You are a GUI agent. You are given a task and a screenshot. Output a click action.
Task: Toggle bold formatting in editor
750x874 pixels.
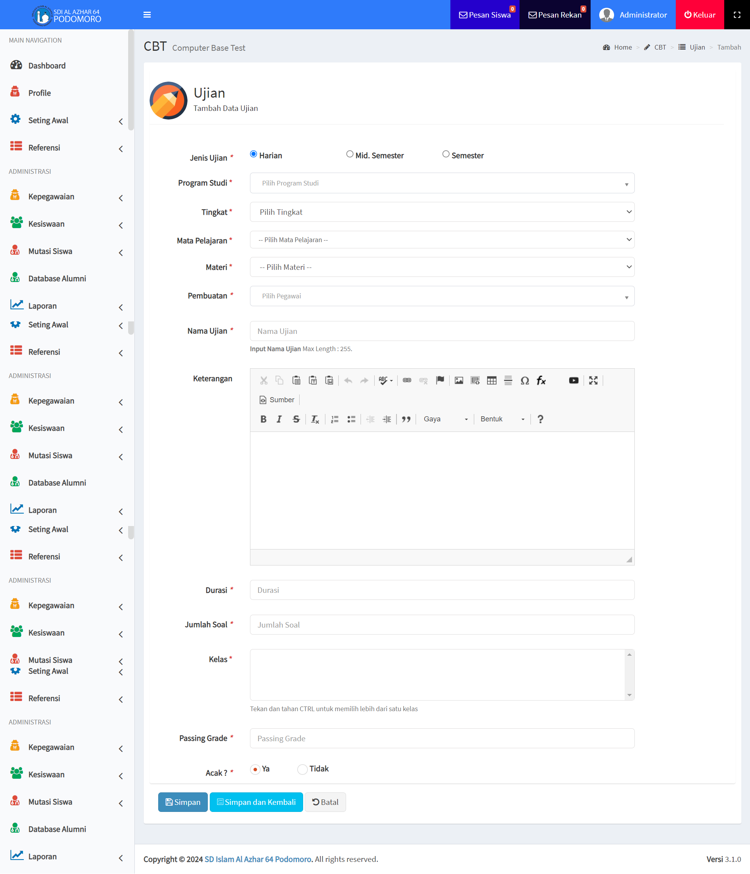tap(263, 419)
